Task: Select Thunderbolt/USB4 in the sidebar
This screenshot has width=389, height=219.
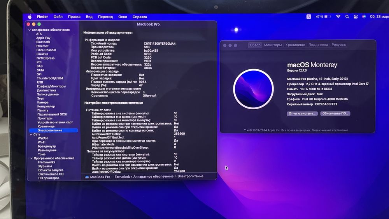Action: [x=50, y=78]
